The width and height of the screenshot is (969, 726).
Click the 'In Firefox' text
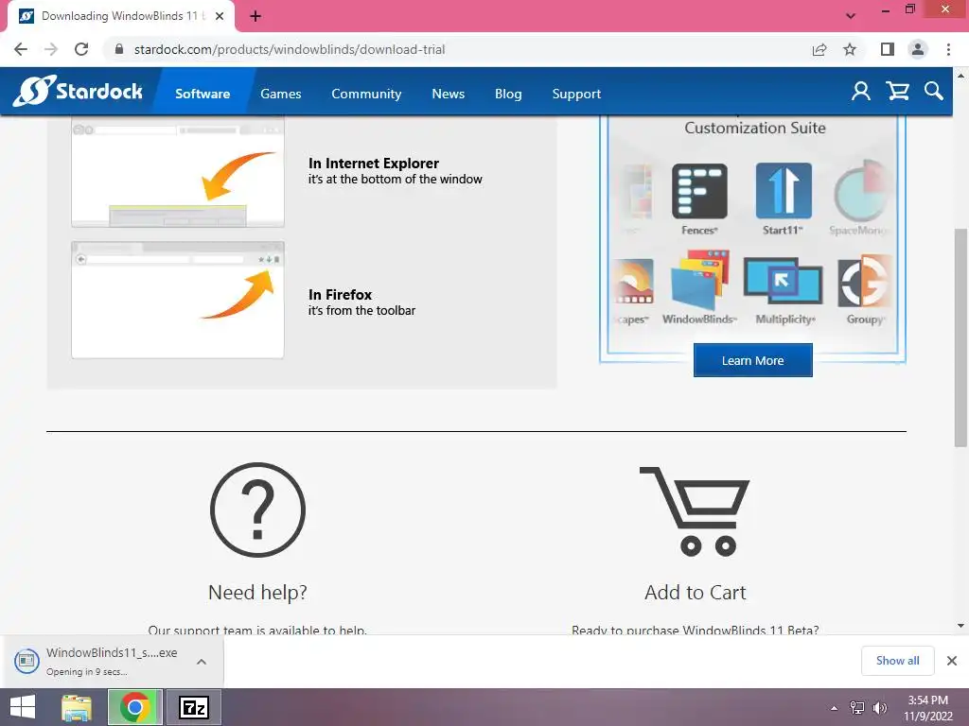point(340,295)
